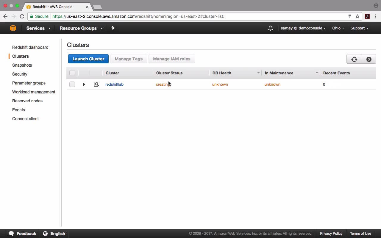Sort by Cluster Status column header
The image size is (381, 238).
(x=169, y=73)
